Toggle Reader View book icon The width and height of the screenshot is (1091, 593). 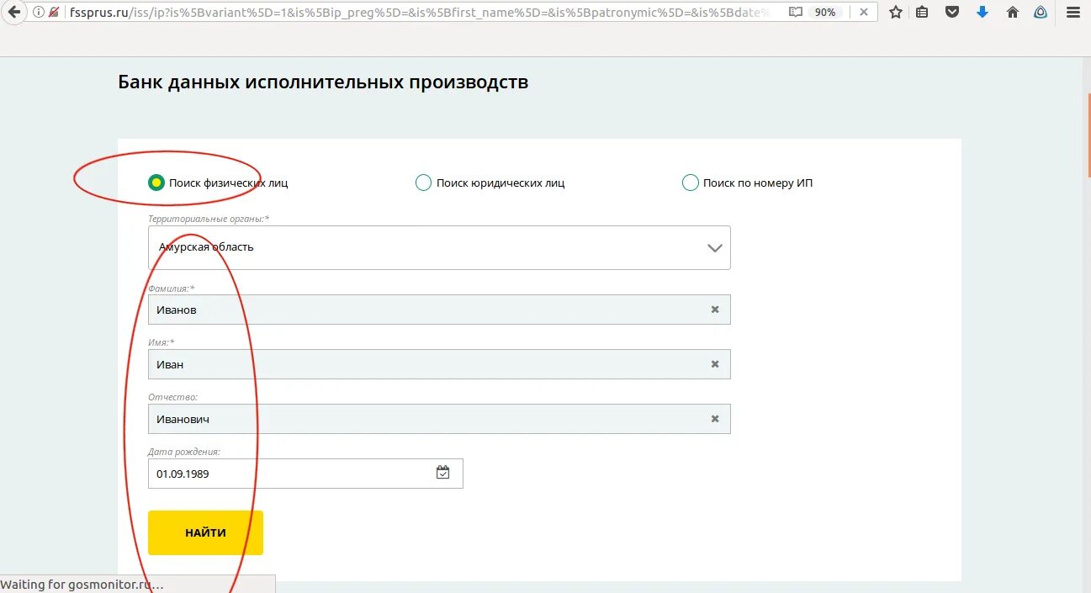point(796,12)
